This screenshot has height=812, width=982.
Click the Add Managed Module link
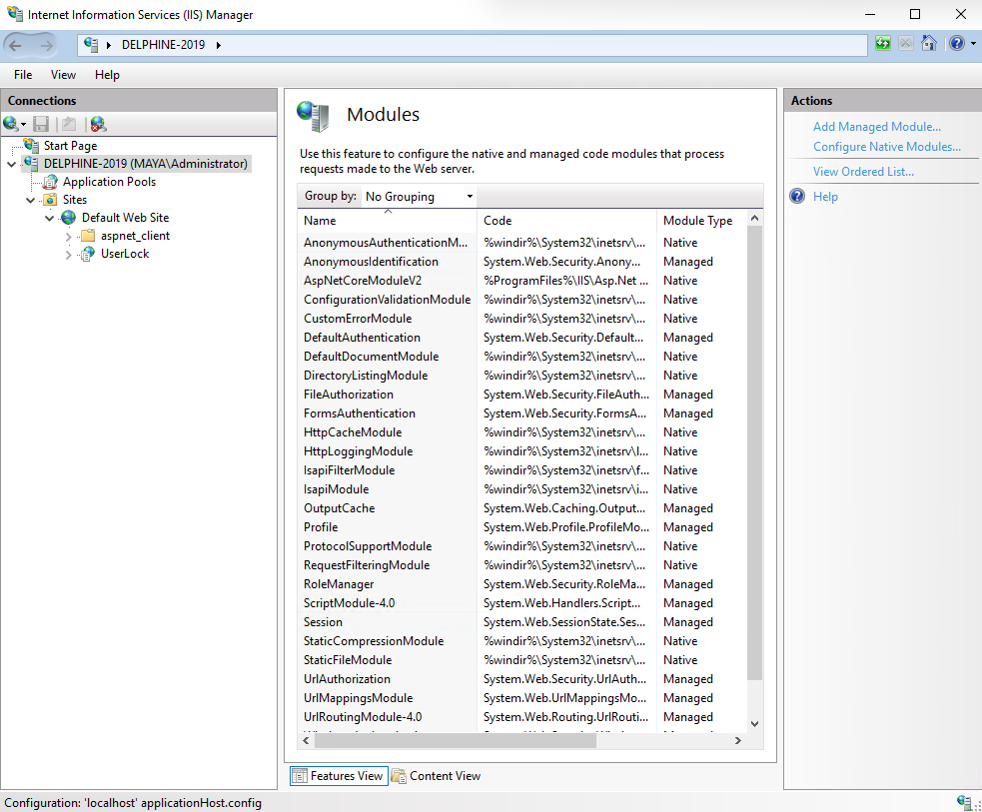877,127
